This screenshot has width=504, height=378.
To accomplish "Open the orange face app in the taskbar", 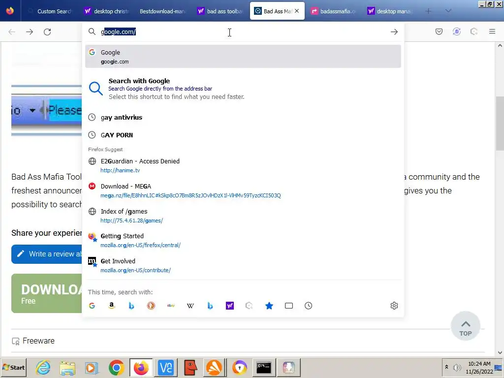I will [190, 367].
